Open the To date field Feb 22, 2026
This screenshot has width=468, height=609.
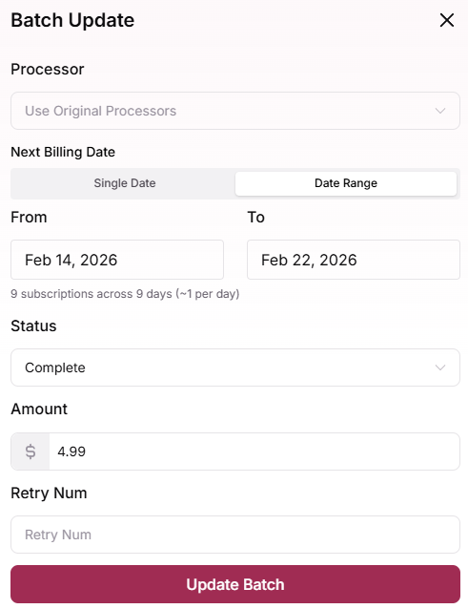[x=354, y=260]
